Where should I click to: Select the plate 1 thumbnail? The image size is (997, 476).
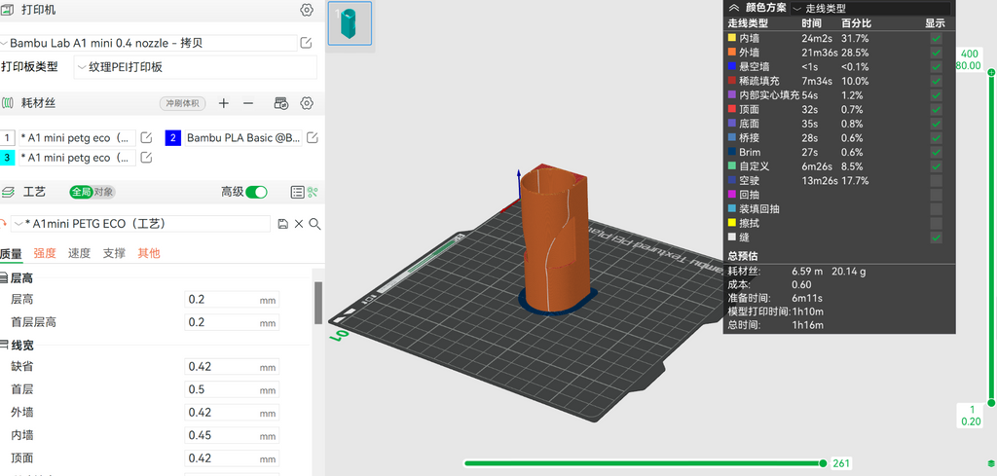[350, 23]
